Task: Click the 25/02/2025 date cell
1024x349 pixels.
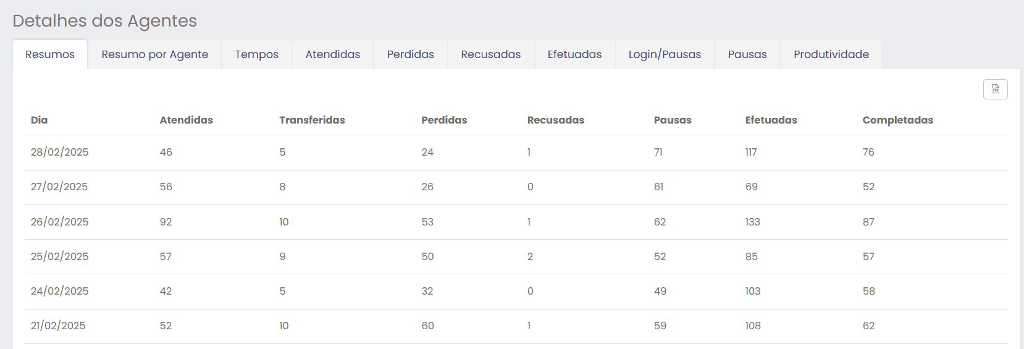Action: pos(59,256)
